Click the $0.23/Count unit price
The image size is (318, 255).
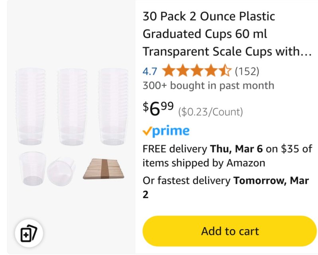pos(210,112)
